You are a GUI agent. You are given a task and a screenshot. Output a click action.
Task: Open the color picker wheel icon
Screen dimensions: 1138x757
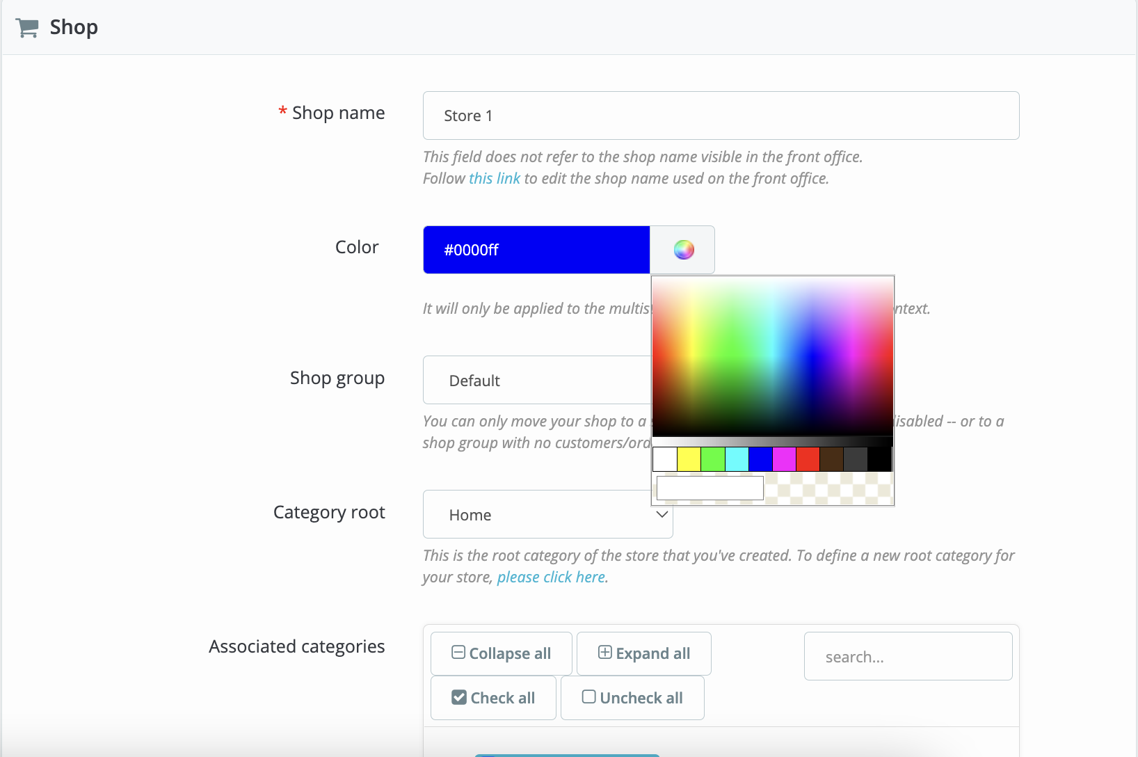(x=683, y=250)
